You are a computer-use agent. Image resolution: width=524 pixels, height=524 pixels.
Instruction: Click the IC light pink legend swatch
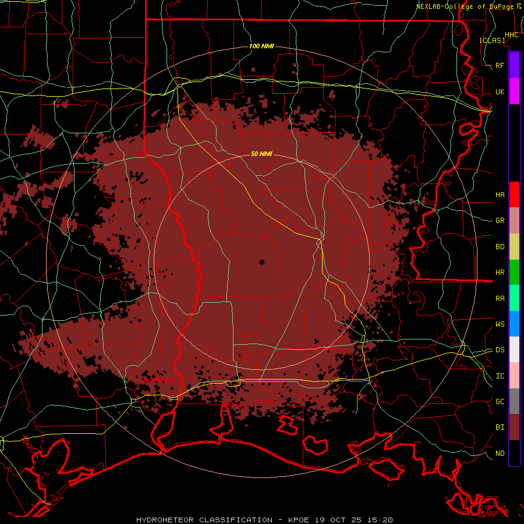(x=514, y=376)
